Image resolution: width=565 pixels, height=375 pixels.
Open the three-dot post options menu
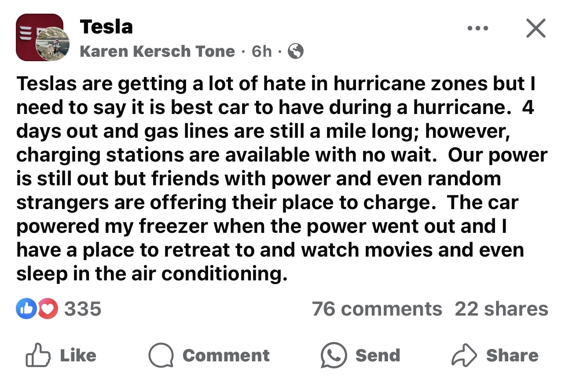478,29
